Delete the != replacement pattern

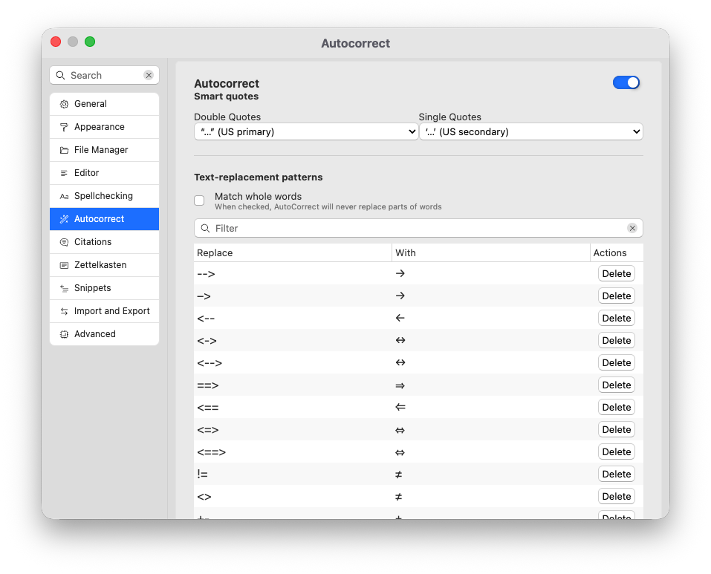[616, 474]
